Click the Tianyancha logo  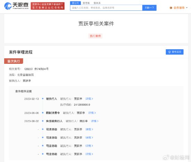point(16,6)
